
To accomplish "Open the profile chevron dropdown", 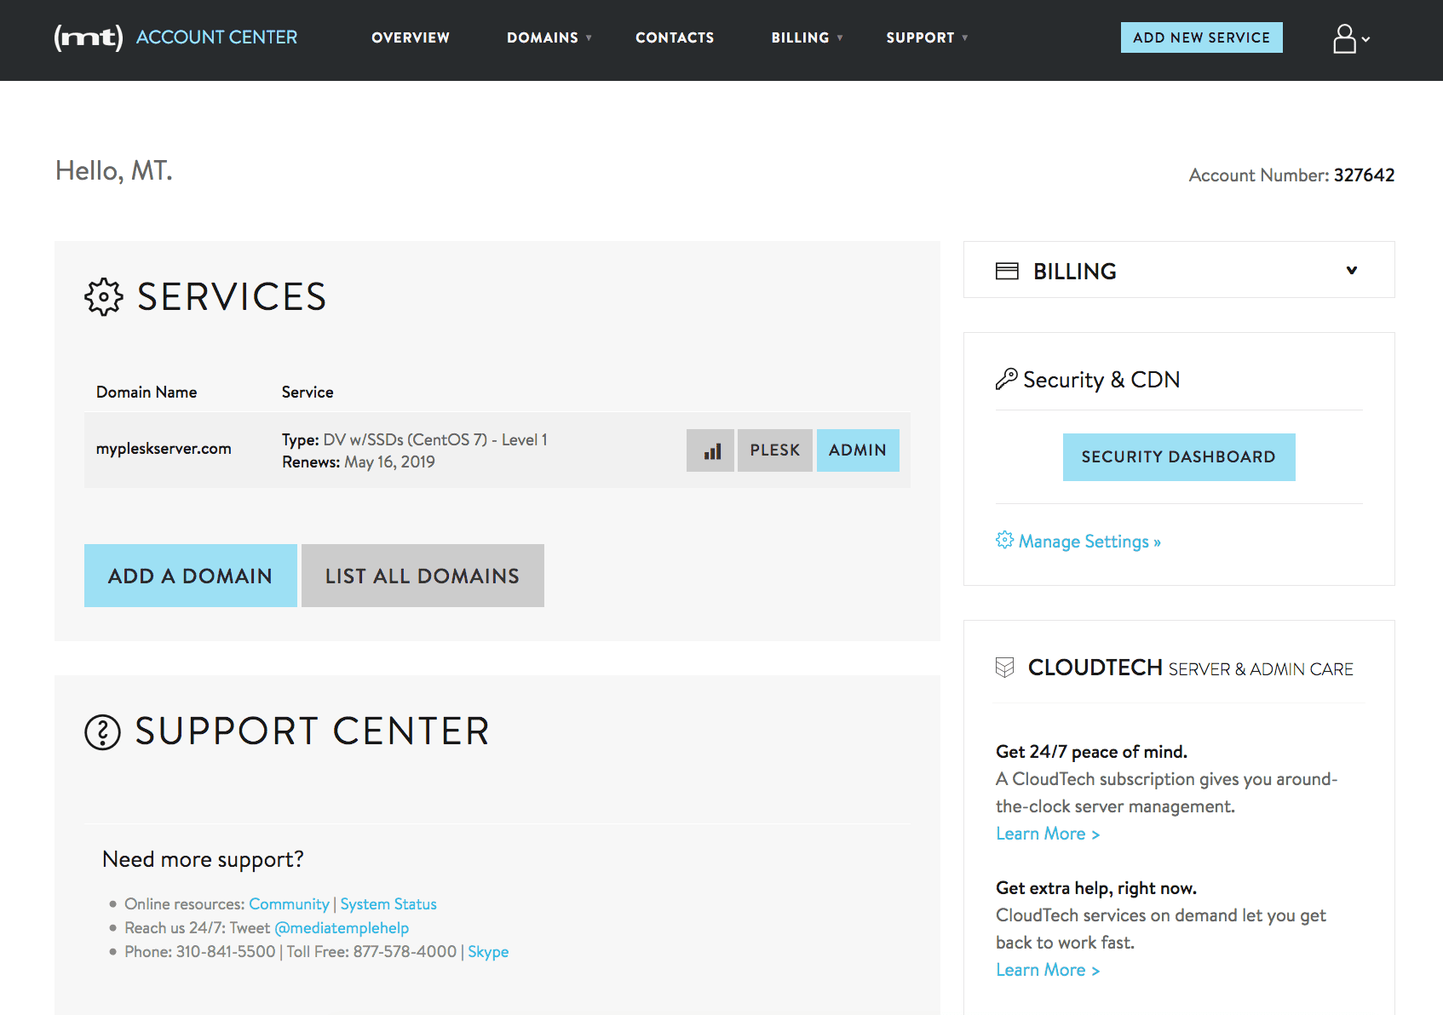I will tap(1366, 39).
